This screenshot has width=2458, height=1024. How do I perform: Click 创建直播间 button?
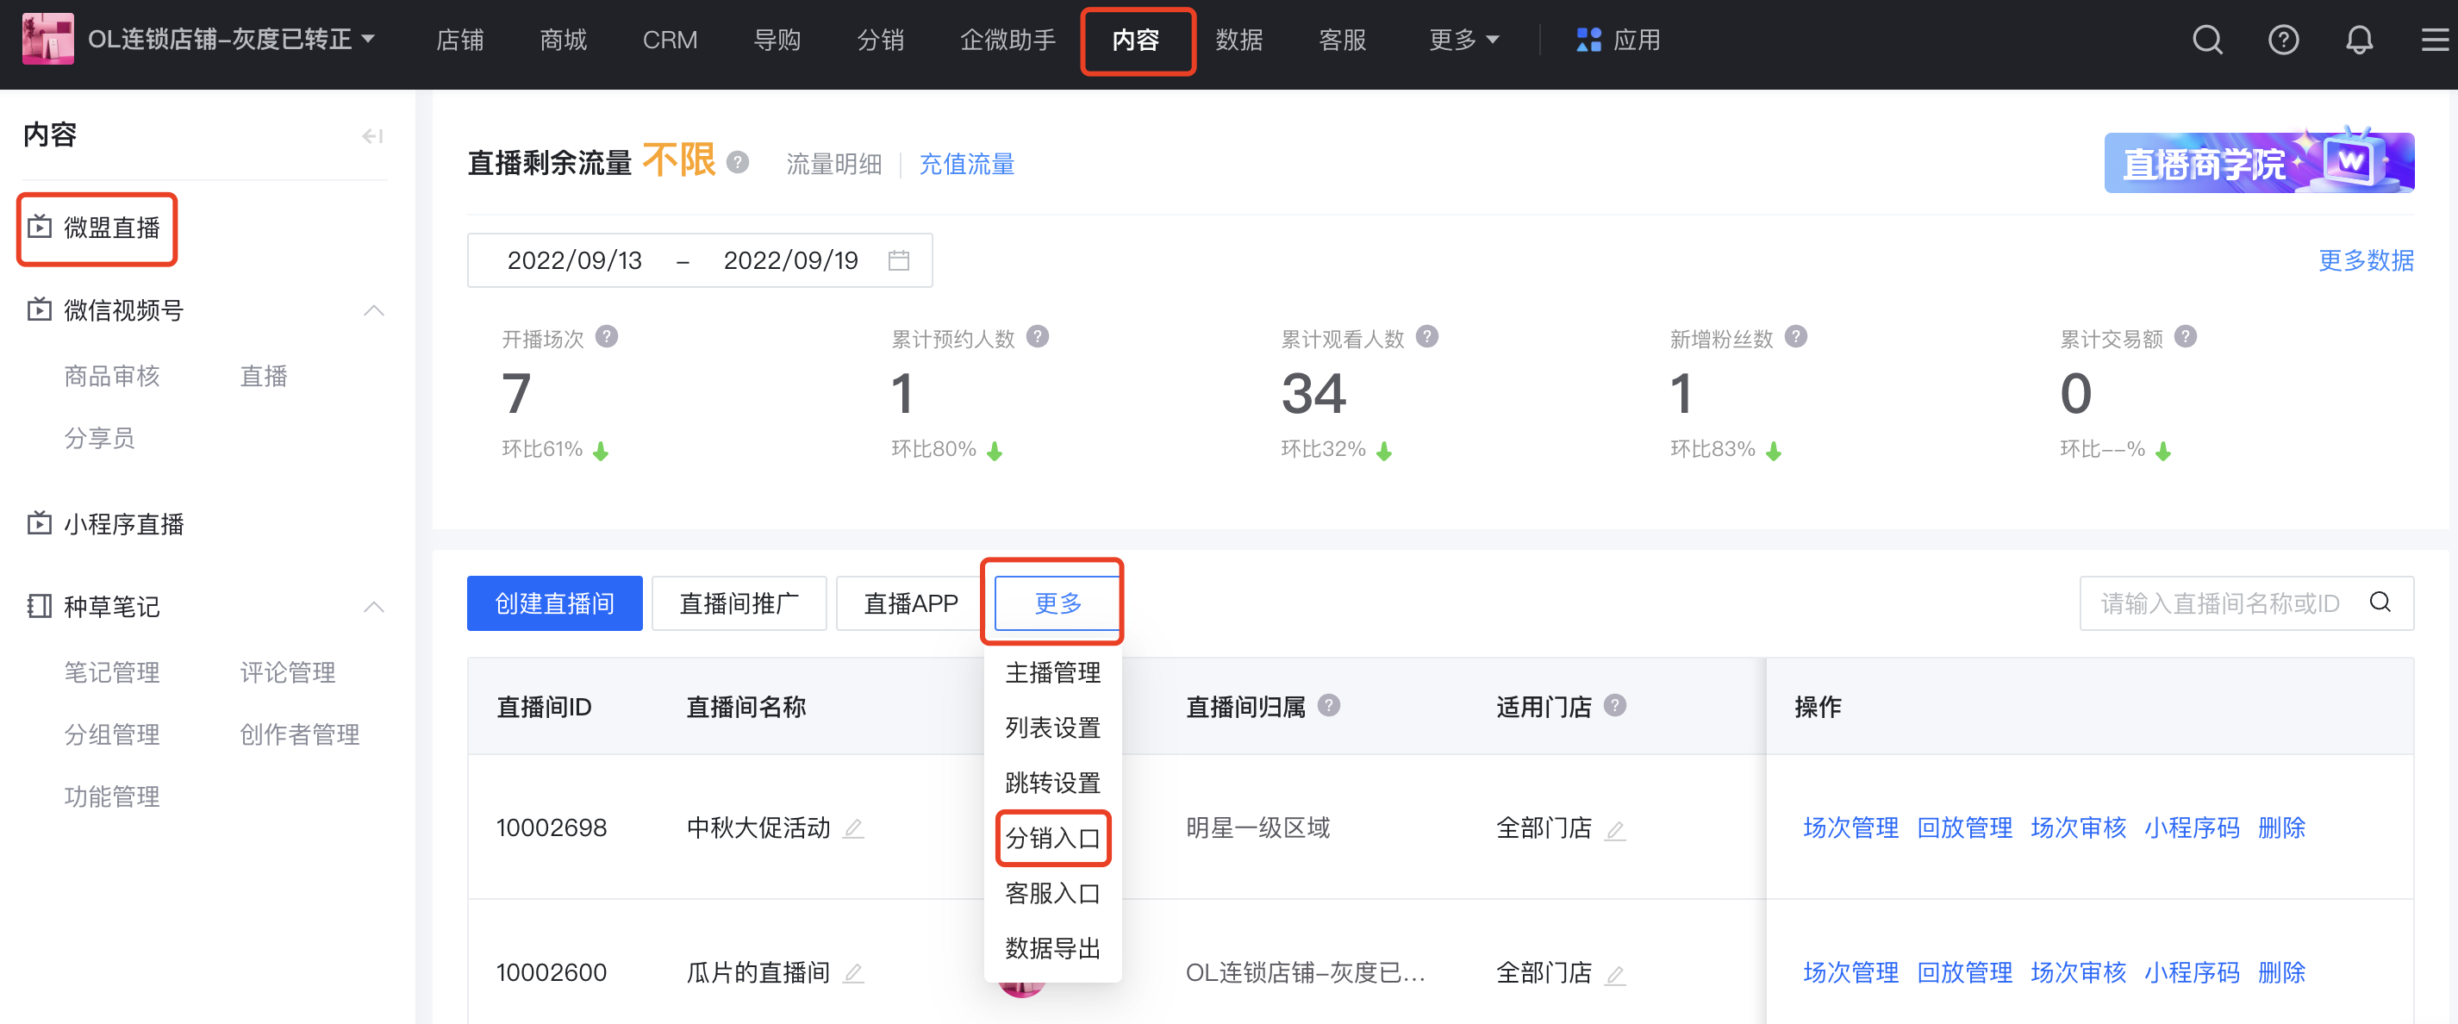[554, 603]
